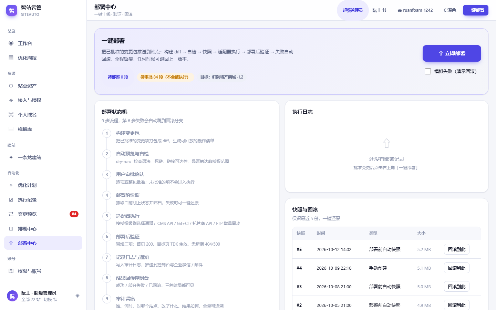Click the 立即部署 button
496x310 pixels.
[x=452, y=53]
